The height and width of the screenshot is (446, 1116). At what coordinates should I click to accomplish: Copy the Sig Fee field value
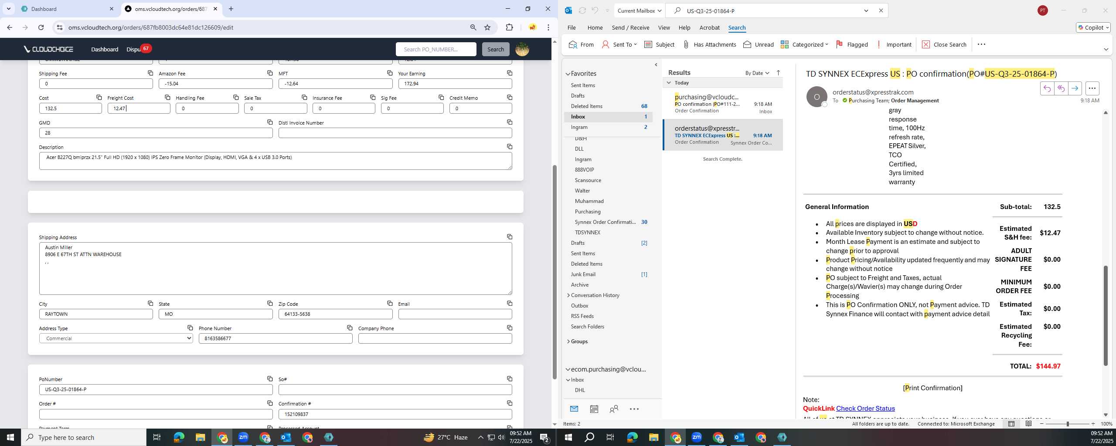pyautogui.click(x=441, y=97)
